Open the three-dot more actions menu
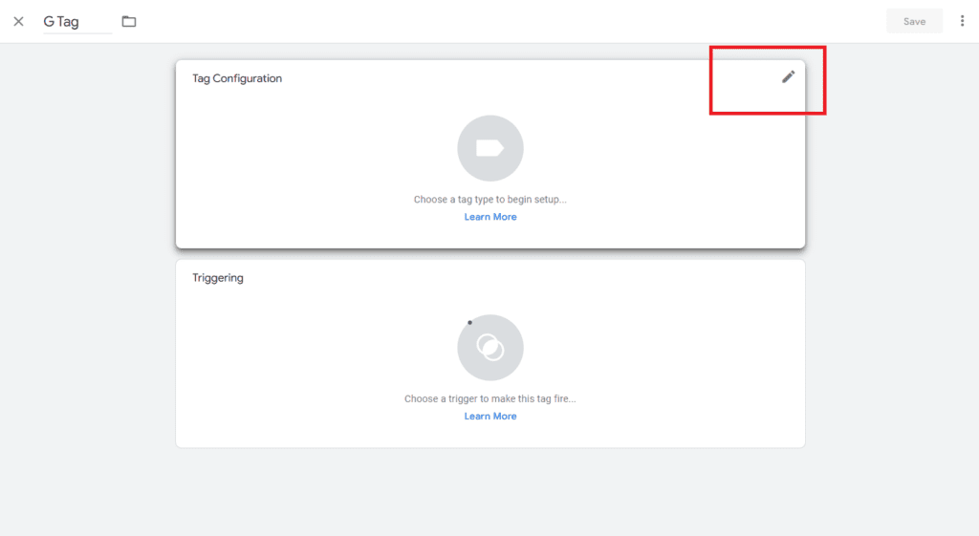 point(962,21)
